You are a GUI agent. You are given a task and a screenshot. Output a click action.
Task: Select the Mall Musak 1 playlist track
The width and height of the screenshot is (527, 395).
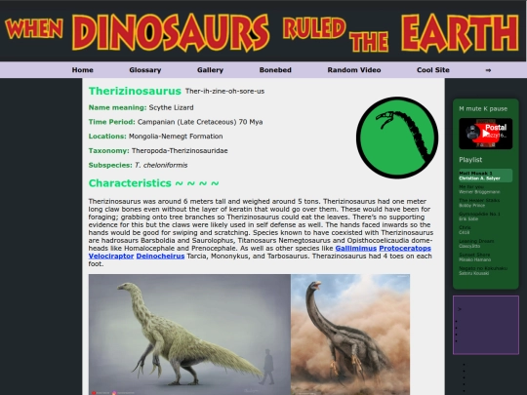486,176
